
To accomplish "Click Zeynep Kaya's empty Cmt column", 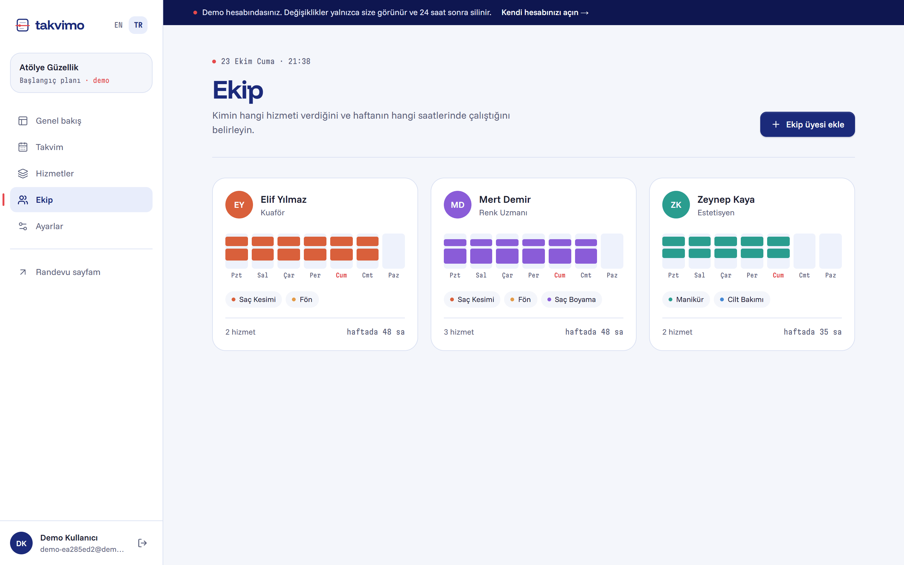I will 804,251.
